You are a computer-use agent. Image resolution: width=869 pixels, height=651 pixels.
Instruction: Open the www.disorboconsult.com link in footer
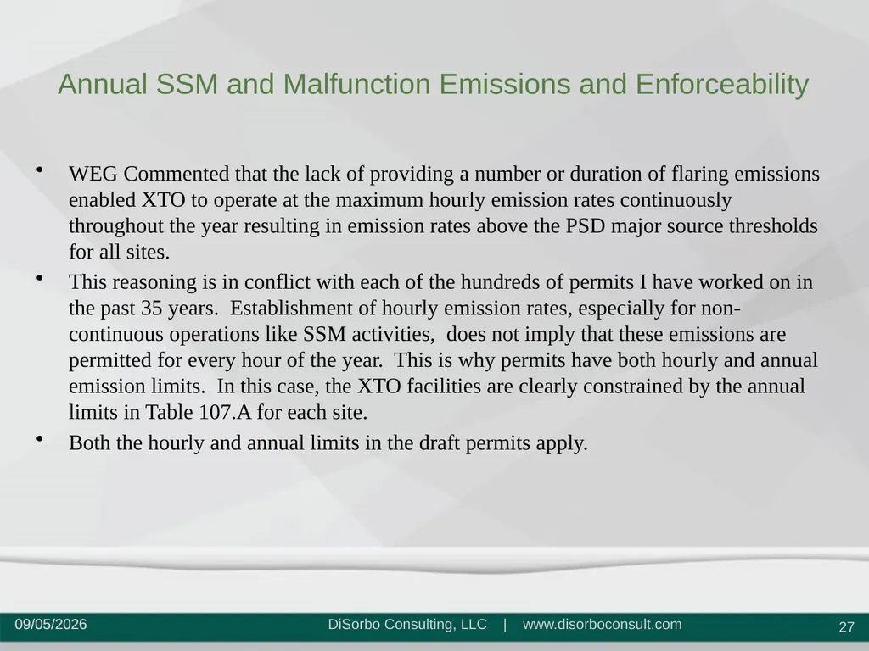602,625
